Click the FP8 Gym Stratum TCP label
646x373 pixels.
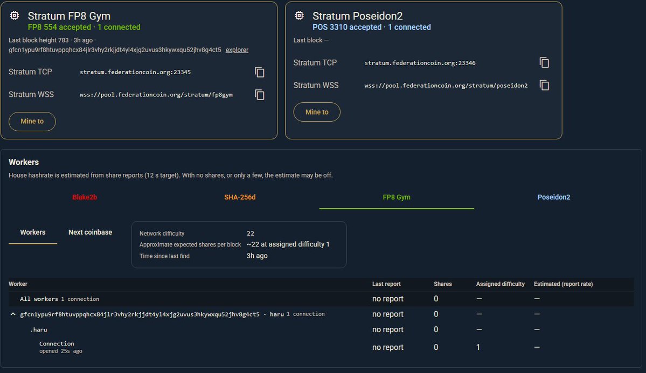point(31,72)
